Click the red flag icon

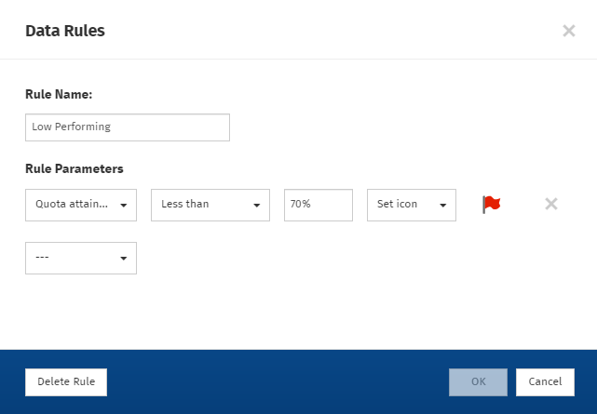pos(491,204)
